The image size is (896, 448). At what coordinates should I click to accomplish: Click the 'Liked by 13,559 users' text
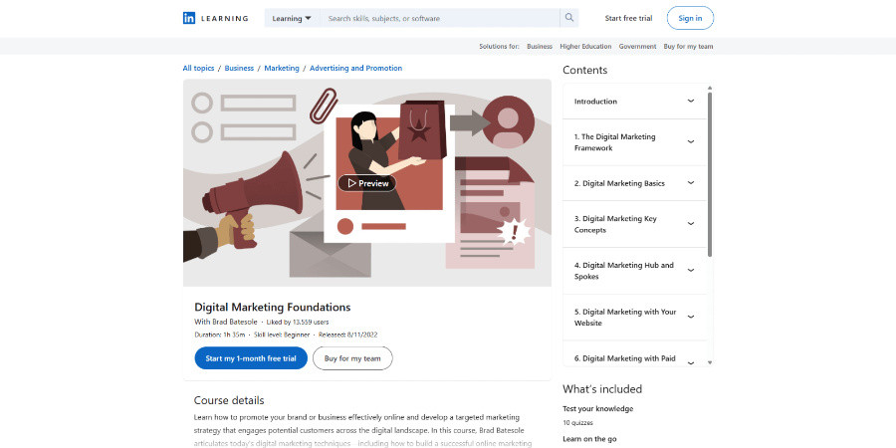[x=297, y=322]
